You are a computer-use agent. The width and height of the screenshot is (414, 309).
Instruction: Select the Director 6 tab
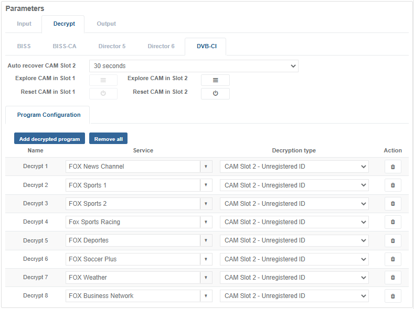(x=161, y=46)
